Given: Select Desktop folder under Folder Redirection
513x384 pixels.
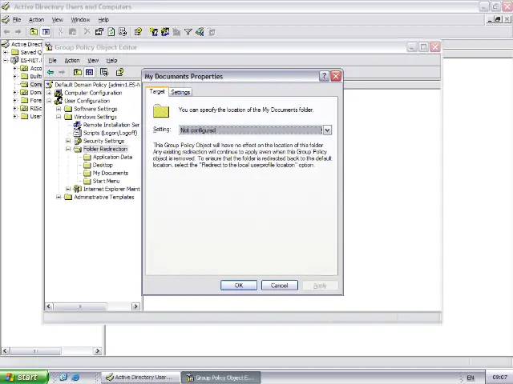Looking at the screenshot, I should [x=103, y=165].
